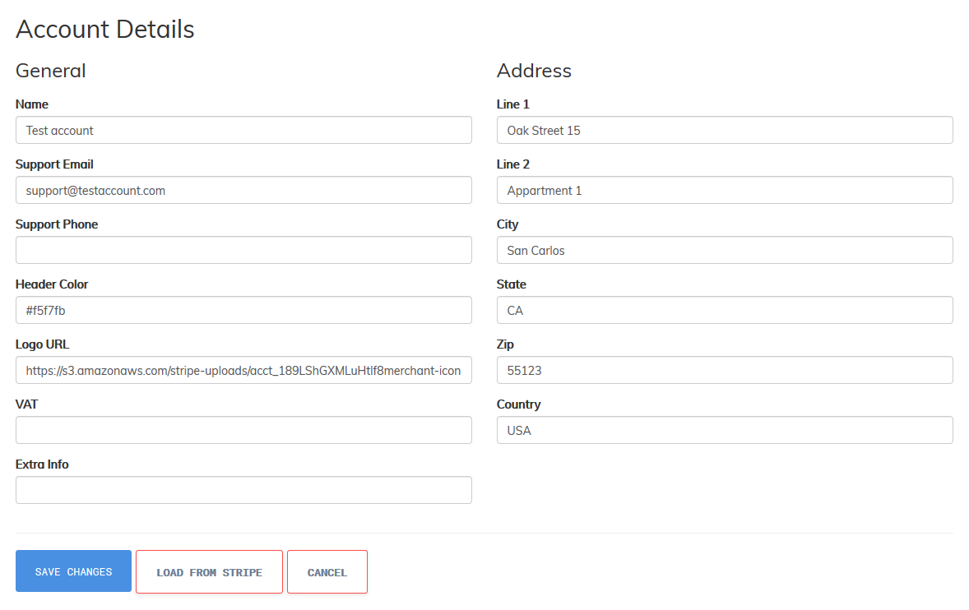Click the Zip field containing 55123

point(725,370)
